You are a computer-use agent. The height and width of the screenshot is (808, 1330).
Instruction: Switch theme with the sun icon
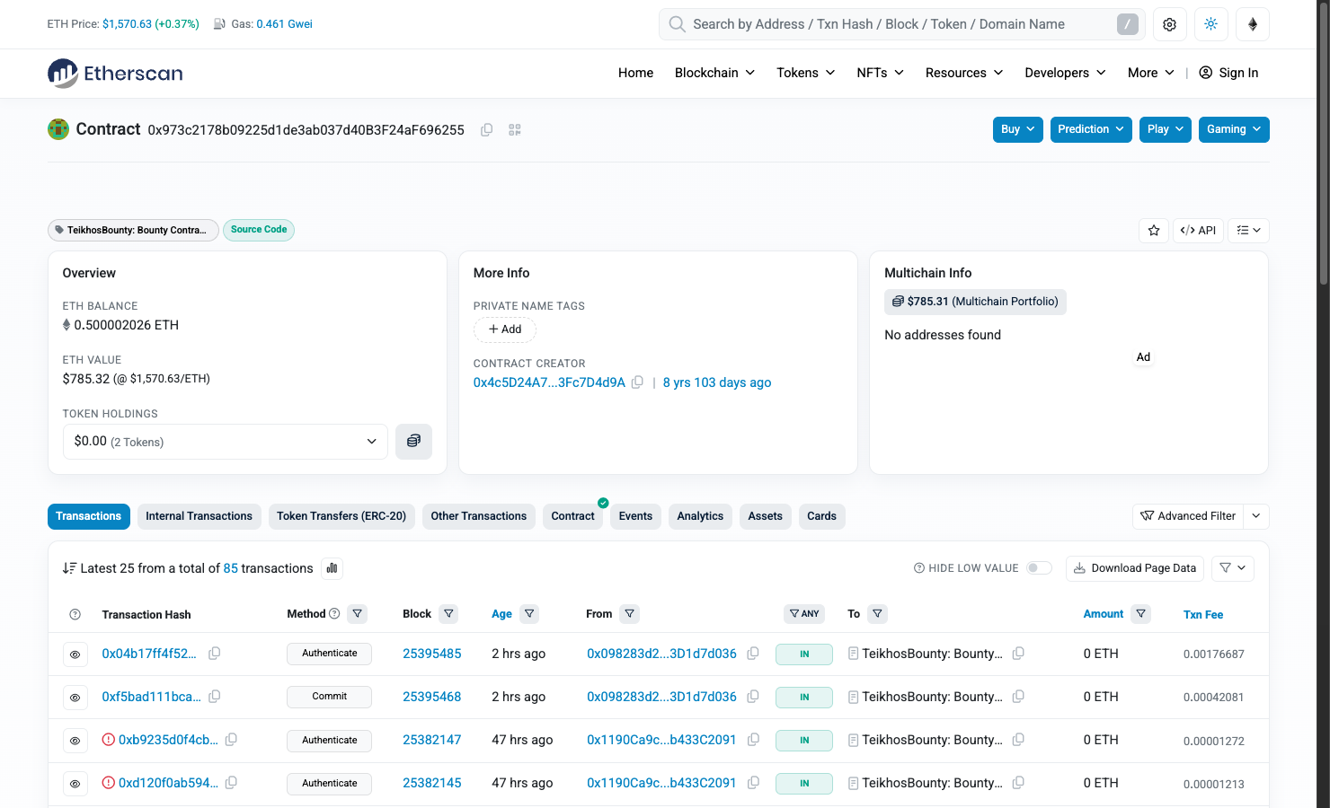tap(1210, 24)
